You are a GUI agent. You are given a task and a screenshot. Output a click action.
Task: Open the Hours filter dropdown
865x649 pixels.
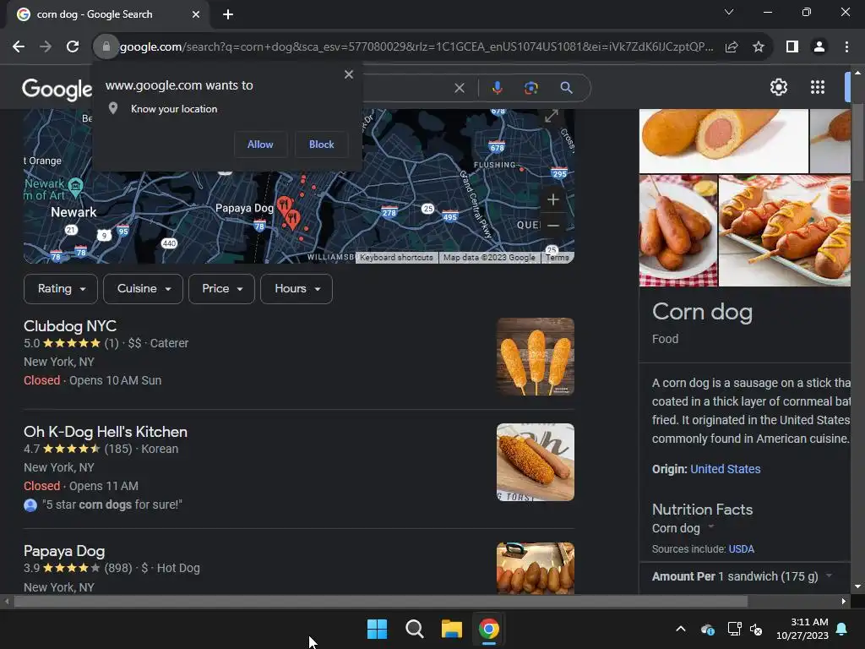(296, 289)
